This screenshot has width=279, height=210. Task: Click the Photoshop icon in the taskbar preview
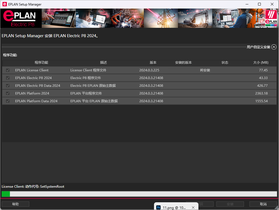coord(159,208)
